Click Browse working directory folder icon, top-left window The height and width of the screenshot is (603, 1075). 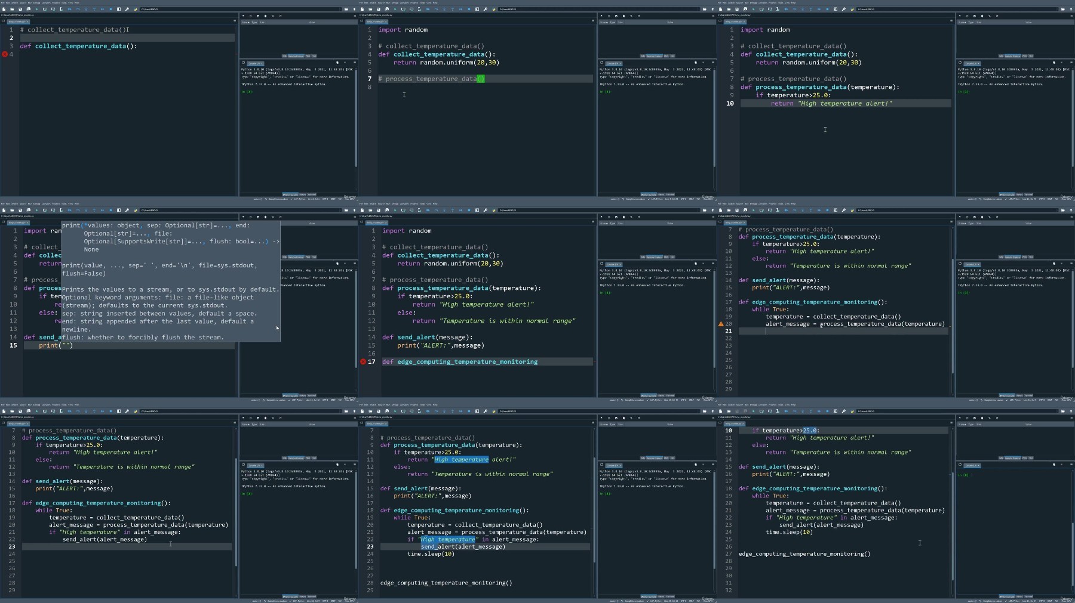pyautogui.click(x=346, y=9)
